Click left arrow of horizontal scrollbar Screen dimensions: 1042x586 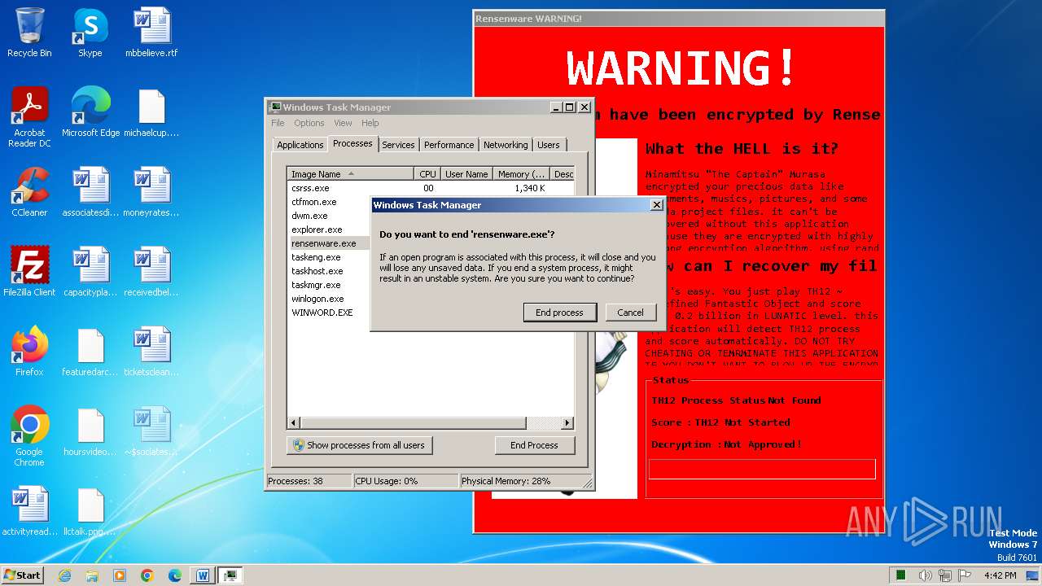click(294, 423)
